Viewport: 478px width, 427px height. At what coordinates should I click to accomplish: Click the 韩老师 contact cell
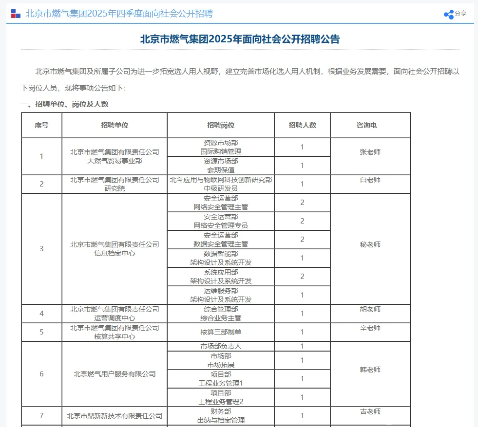point(370,369)
